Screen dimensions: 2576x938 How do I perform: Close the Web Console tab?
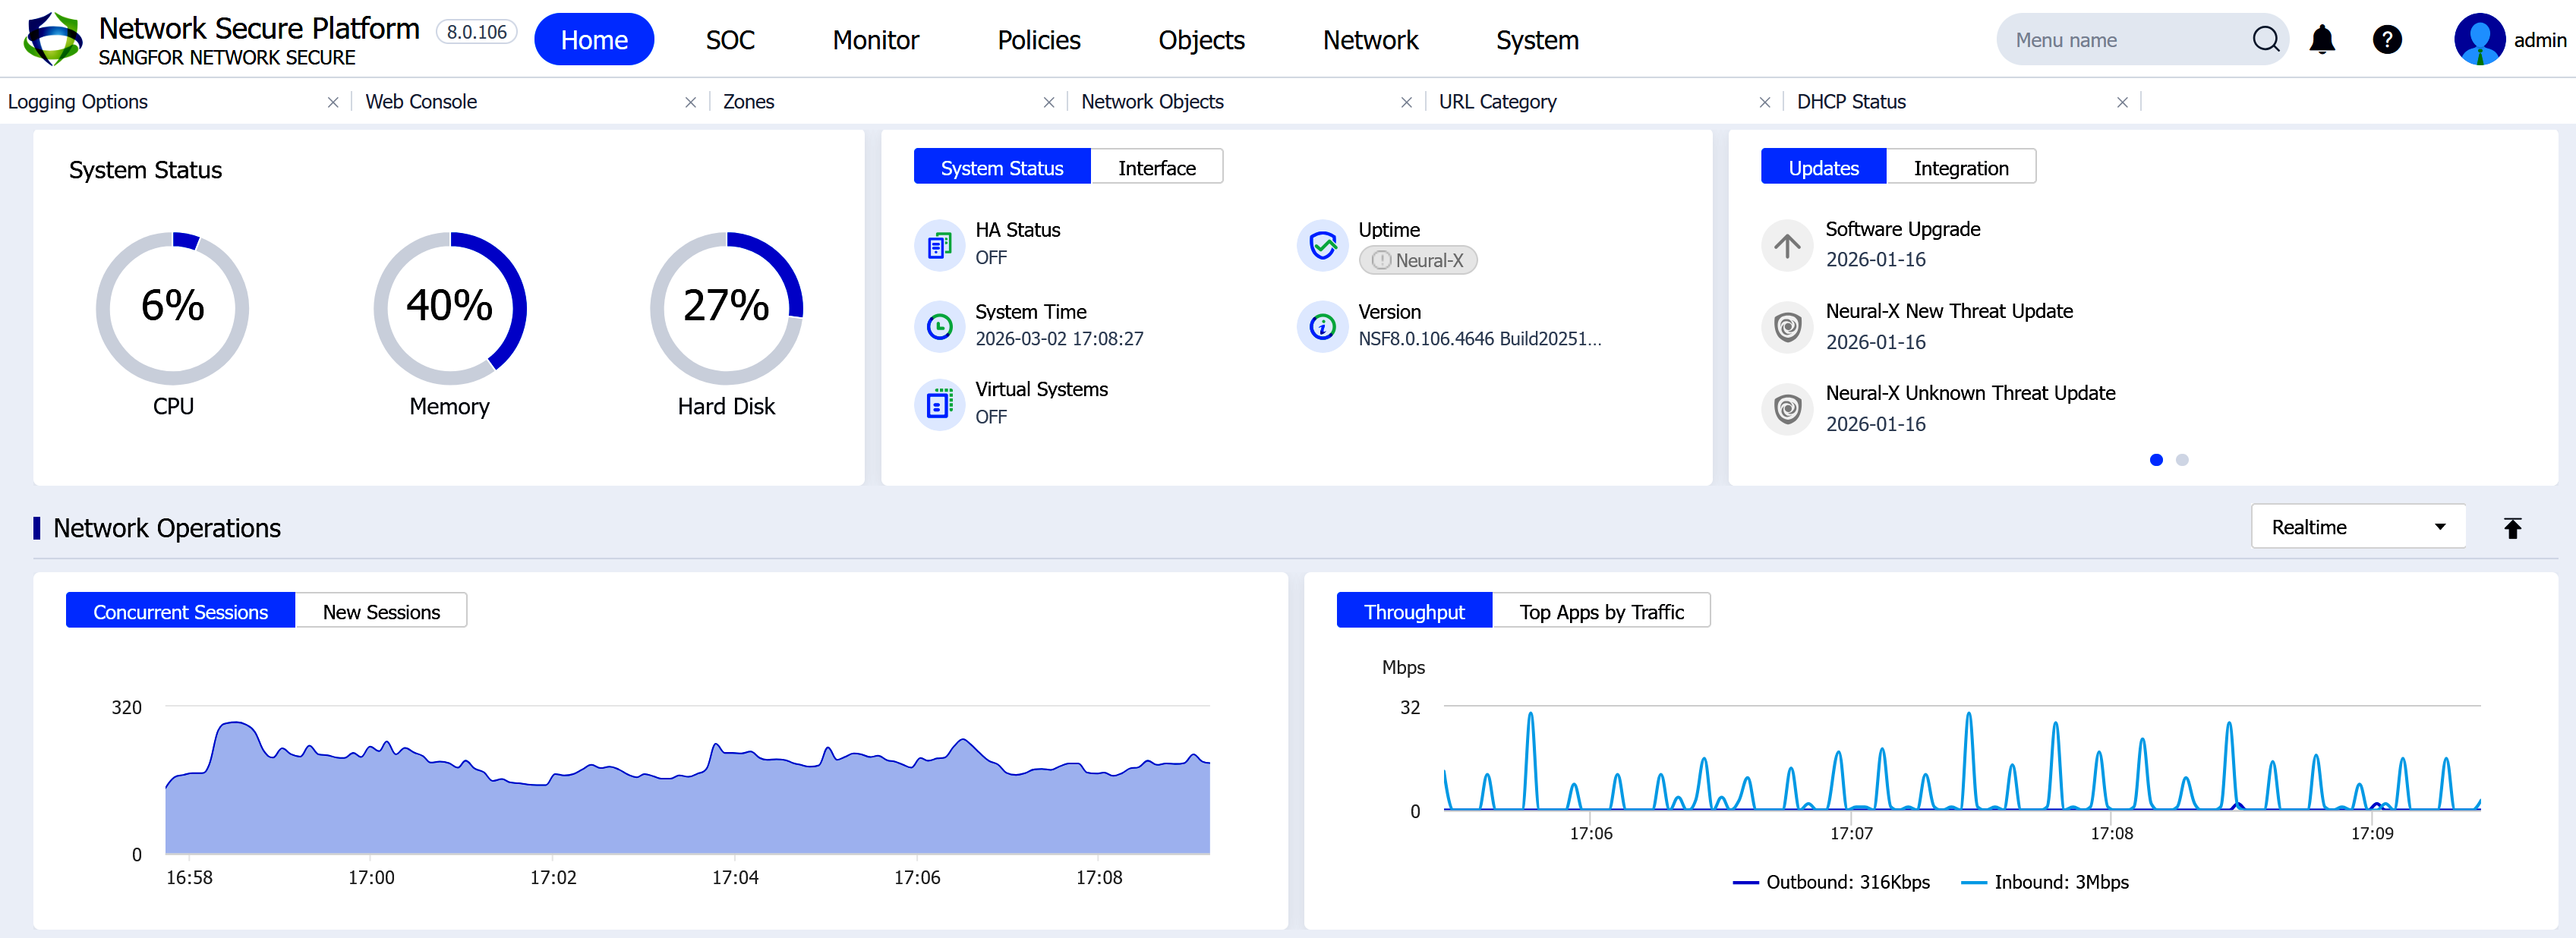(690, 102)
